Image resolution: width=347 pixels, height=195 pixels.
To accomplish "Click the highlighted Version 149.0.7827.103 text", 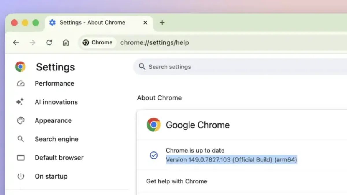I will pyautogui.click(x=231, y=160).
